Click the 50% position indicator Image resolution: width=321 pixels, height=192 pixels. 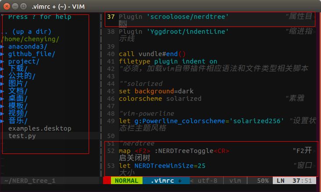[263, 181]
